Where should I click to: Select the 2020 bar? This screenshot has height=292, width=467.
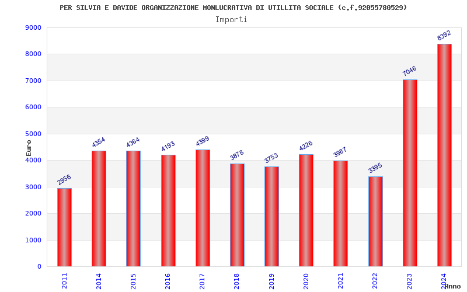(x=306, y=210)
